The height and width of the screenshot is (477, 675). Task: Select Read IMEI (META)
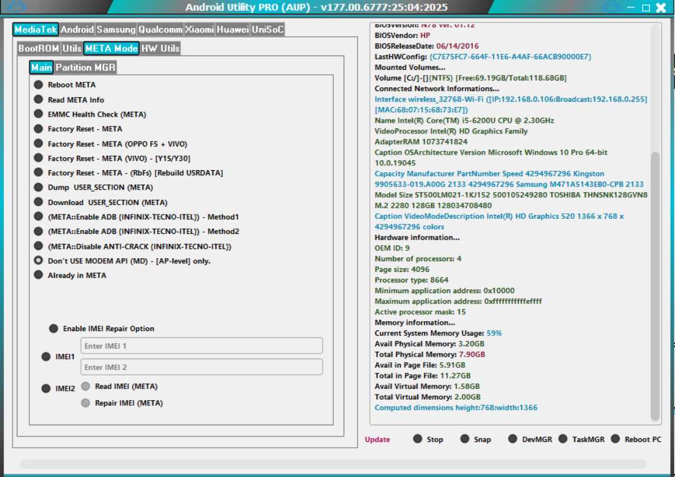[x=85, y=386]
